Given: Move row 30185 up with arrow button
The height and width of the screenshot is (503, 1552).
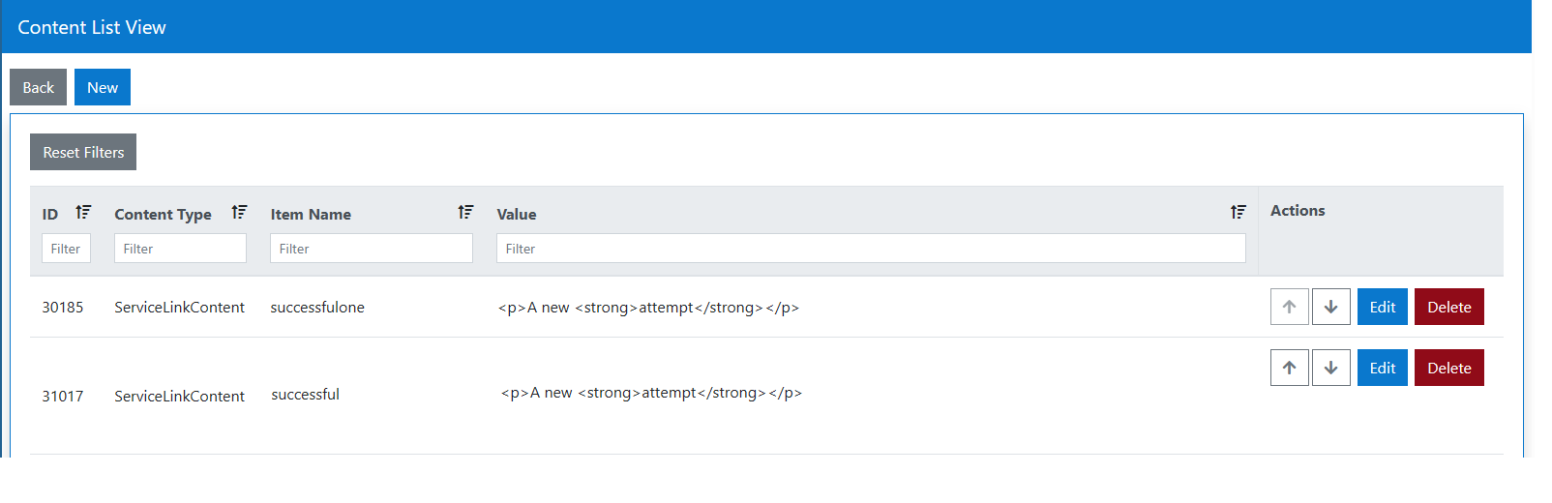Looking at the screenshot, I should coord(1290,307).
